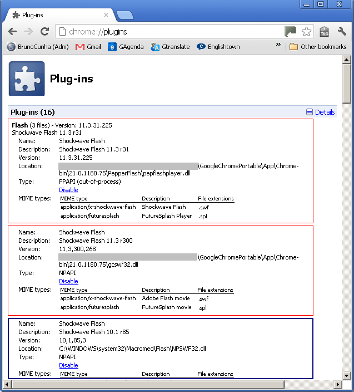Click the PPAPI (out-of-process) type text
This screenshot has width=354, height=392.
pyautogui.click(x=90, y=182)
